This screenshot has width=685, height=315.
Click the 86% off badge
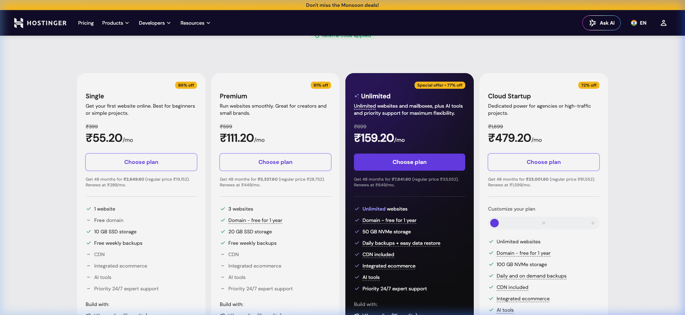pyautogui.click(x=186, y=85)
